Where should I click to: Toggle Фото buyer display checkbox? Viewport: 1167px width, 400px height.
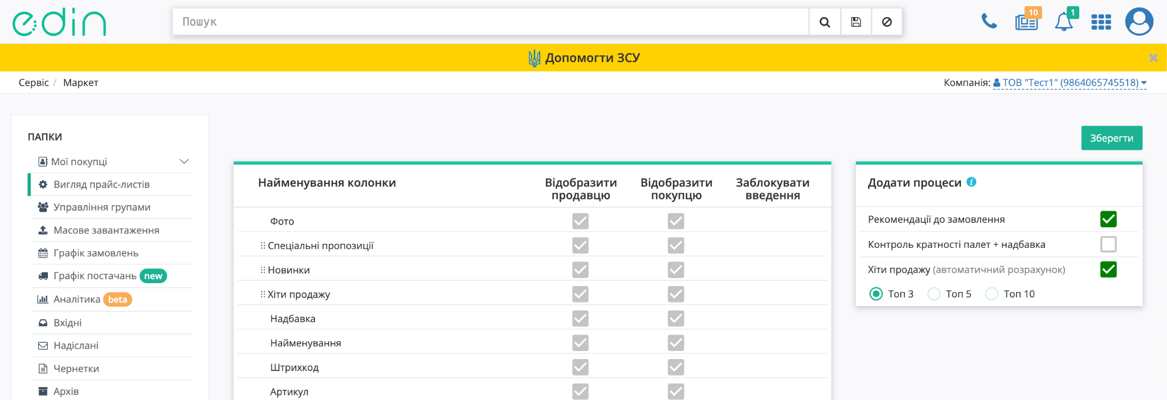pos(676,221)
